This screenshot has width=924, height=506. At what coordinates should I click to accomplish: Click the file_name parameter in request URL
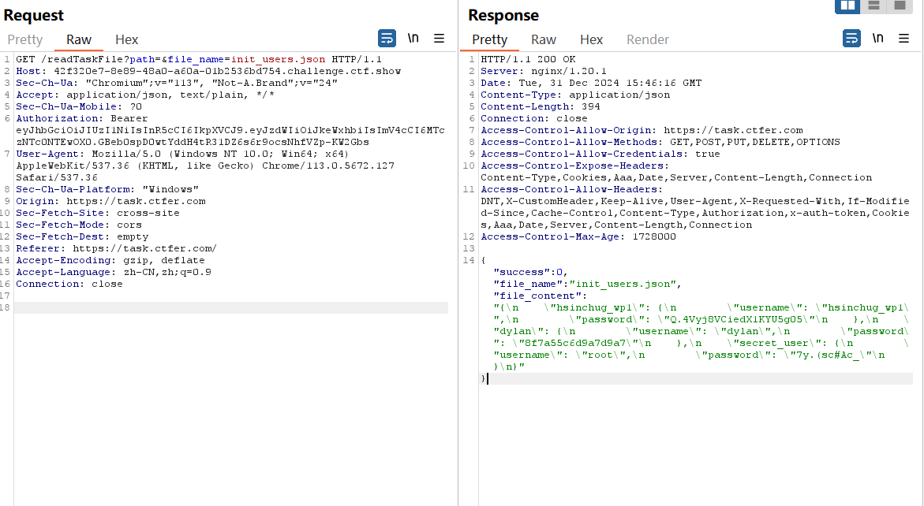[197, 59]
